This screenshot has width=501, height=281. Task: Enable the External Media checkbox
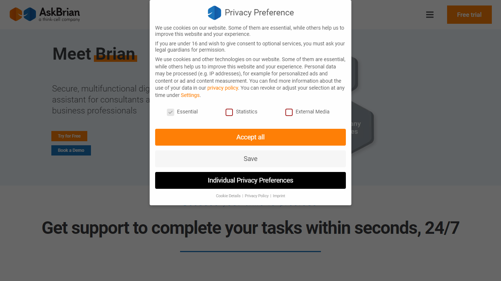tap(289, 112)
